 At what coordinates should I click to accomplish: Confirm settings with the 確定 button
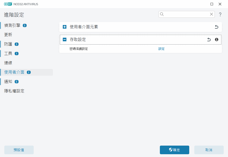174,150
